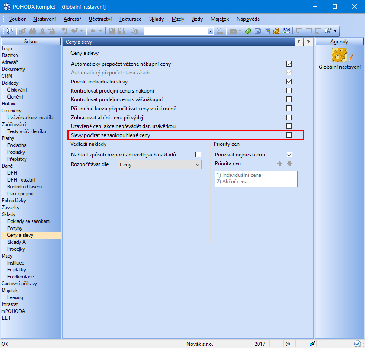The width and height of the screenshot is (365, 348).
Task: Click the context help question-mark cursor icon
Action: pos(328,31)
